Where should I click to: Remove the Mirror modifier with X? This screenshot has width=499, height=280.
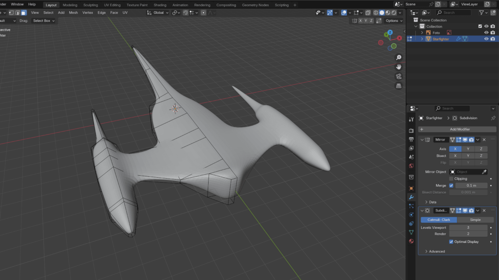(x=484, y=140)
